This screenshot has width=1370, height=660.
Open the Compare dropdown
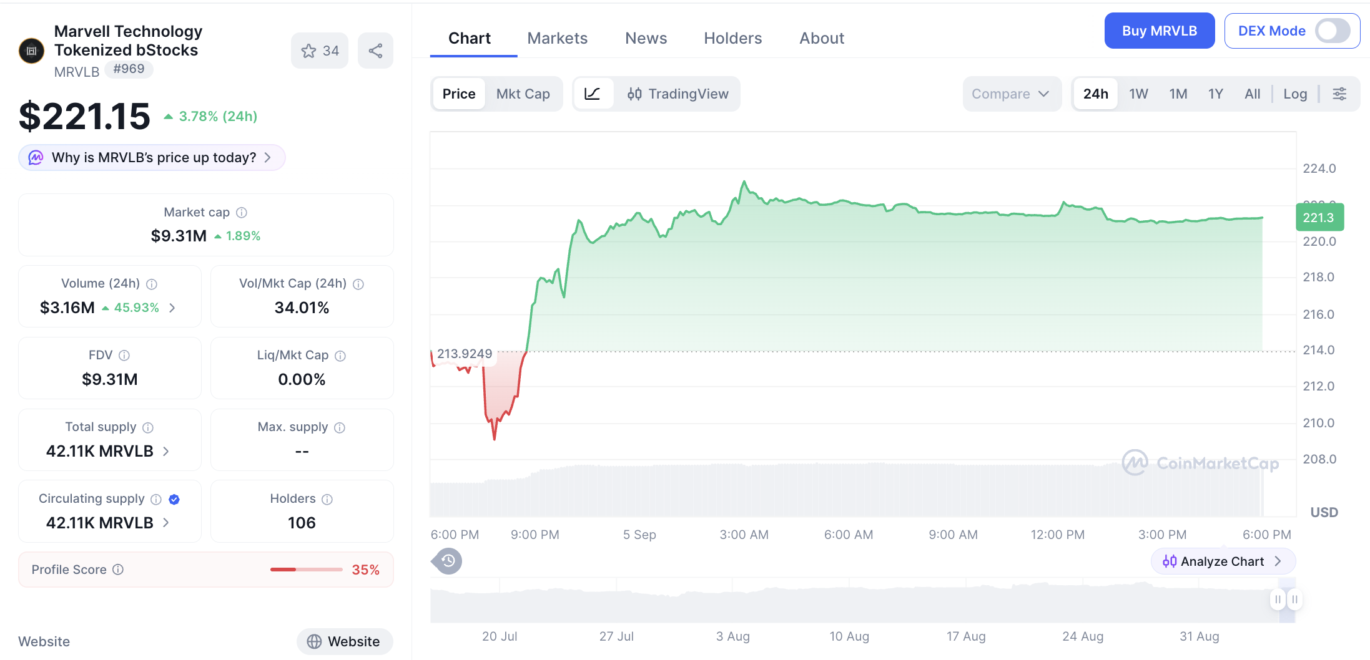click(1012, 94)
